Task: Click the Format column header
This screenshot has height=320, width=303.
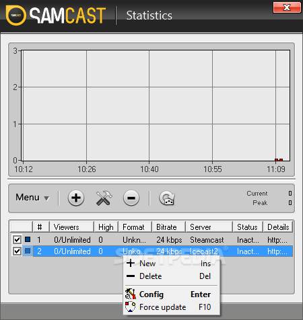Action: coord(135,227)
